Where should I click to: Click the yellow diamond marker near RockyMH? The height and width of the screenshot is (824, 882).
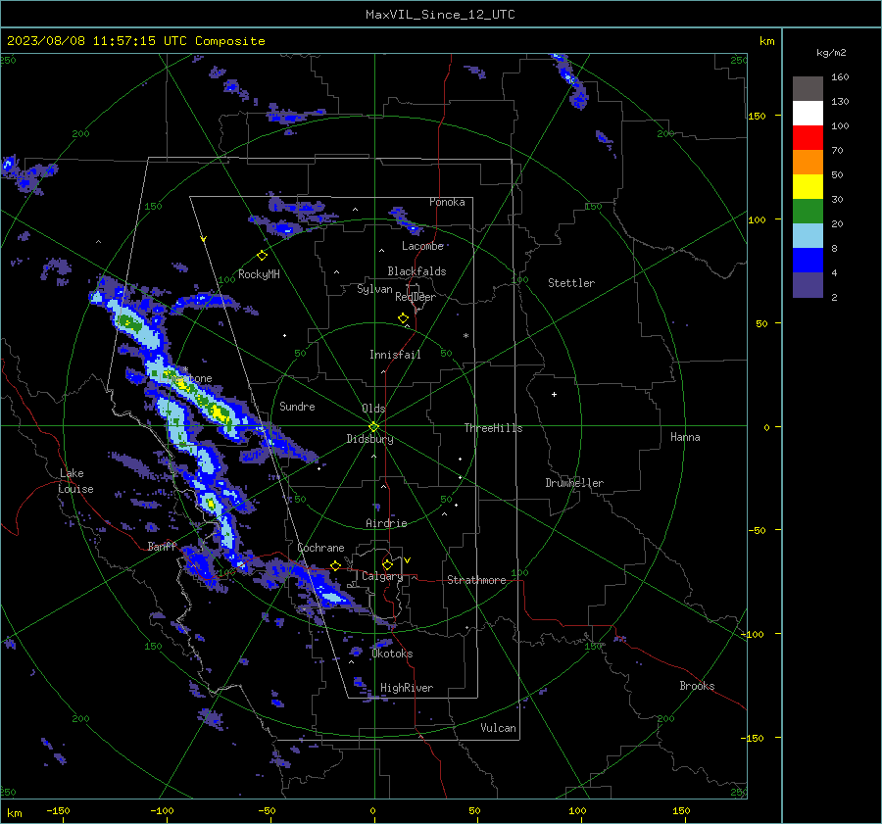coord(262,256)
